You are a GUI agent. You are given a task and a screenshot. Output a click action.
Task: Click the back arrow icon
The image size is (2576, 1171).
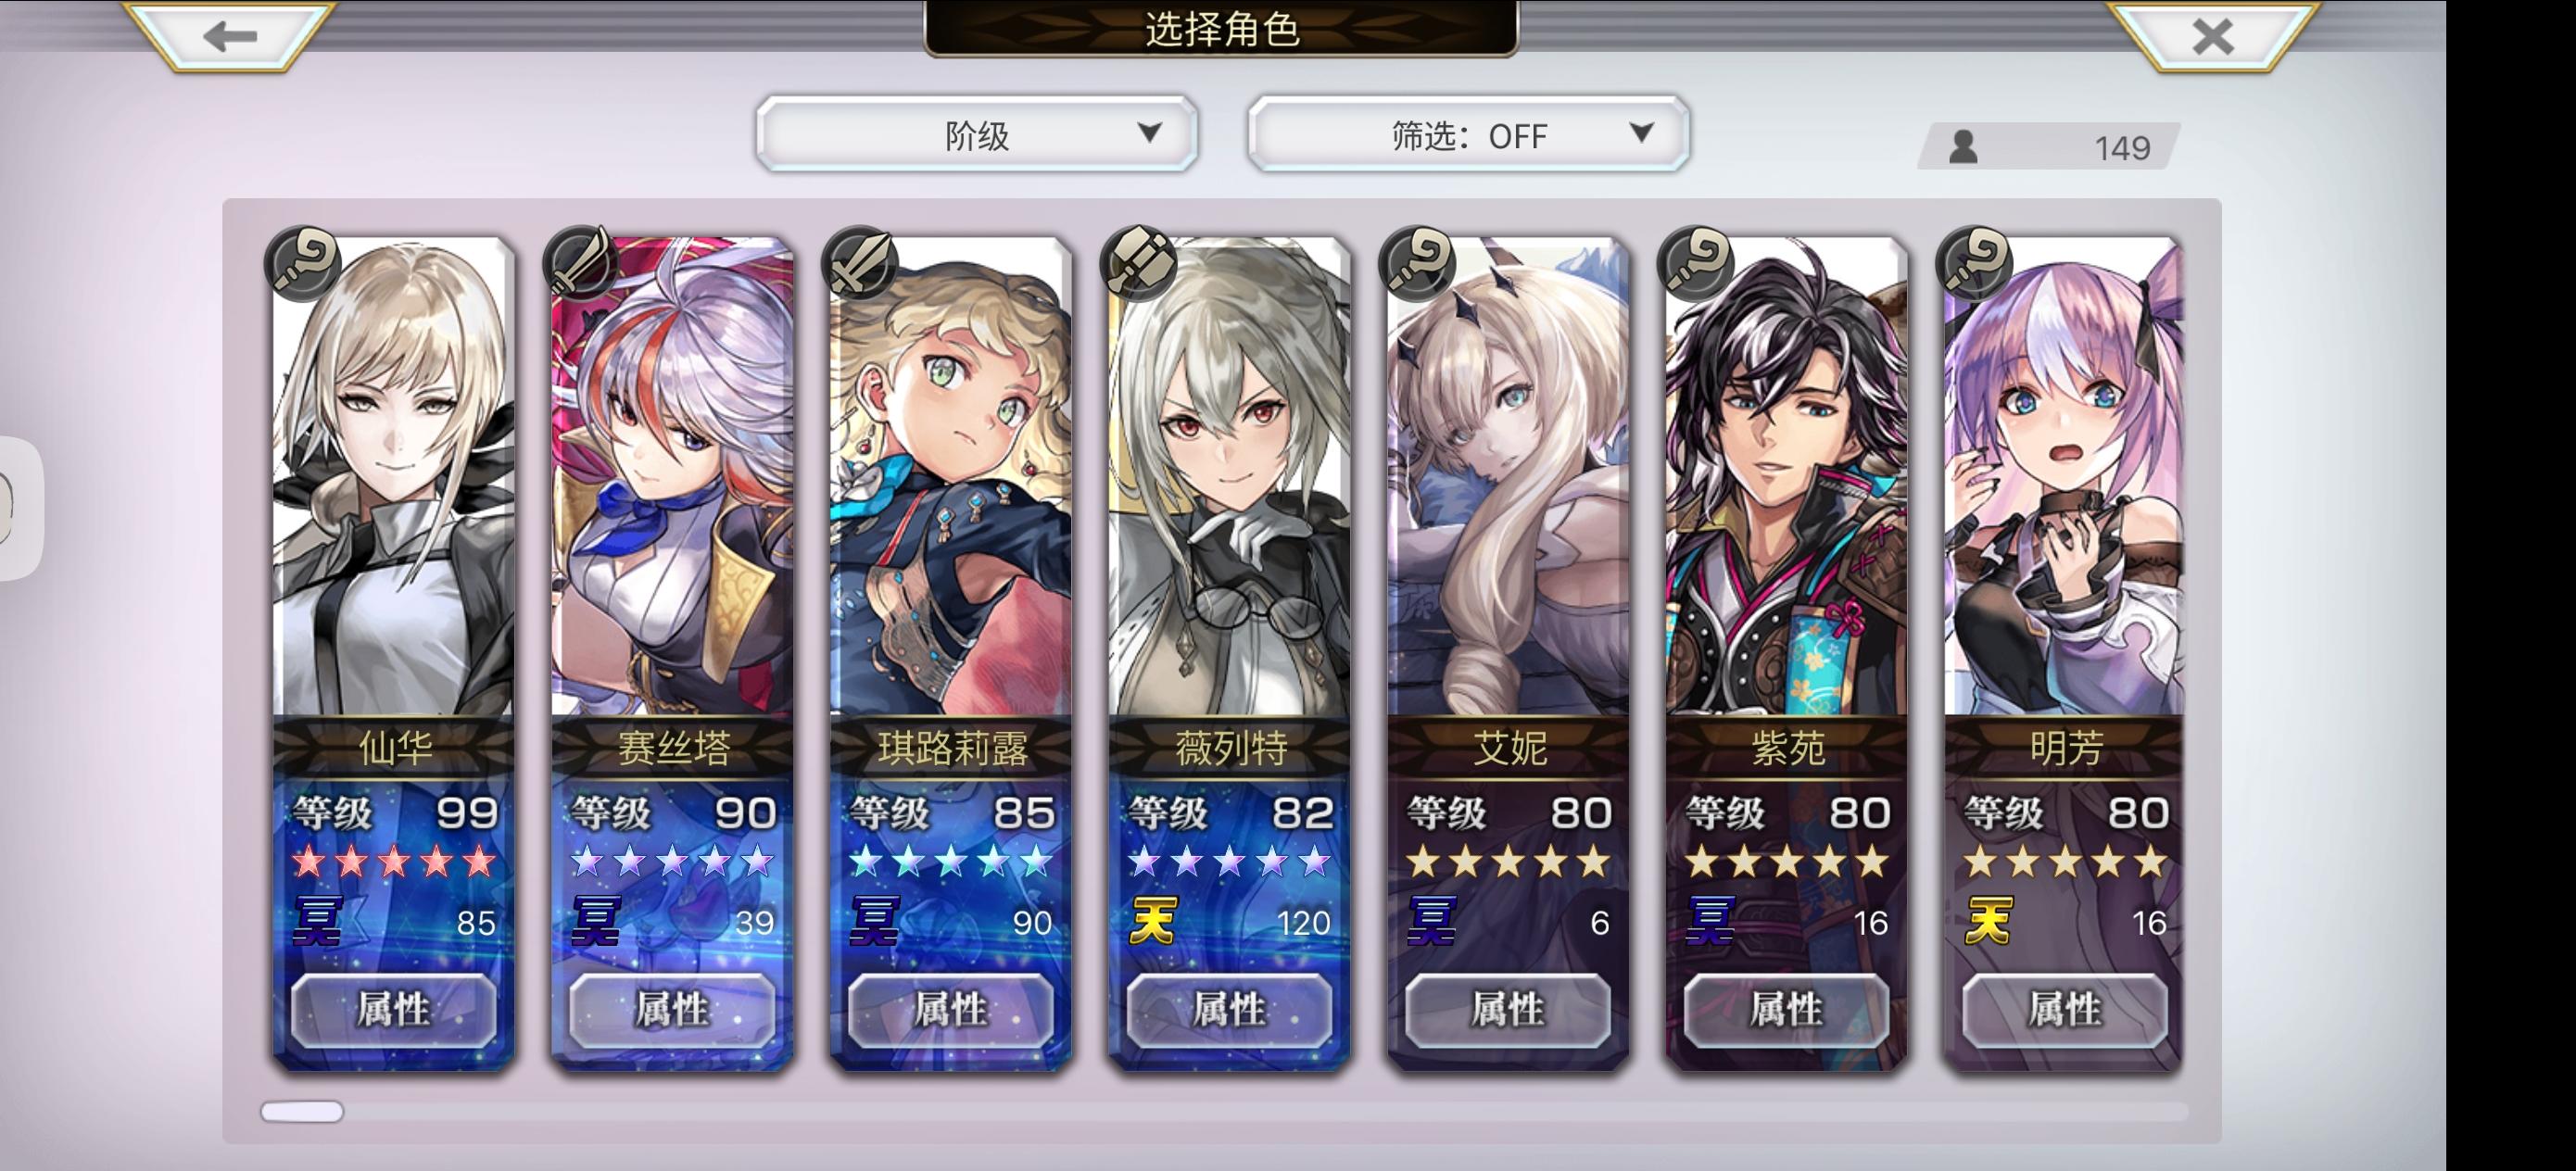coord(230,36)
